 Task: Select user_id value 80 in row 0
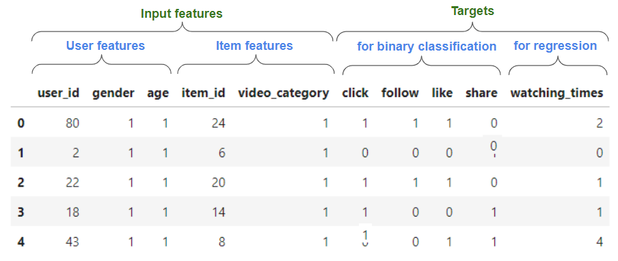click(x=72, y=124)
